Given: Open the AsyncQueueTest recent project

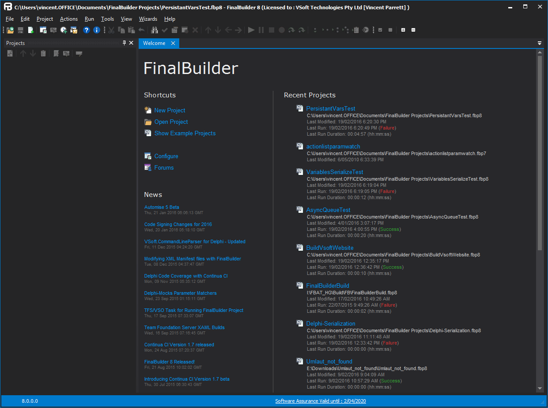Looking at the screenshot, I should pyautogui.click(x=329, y=210).
